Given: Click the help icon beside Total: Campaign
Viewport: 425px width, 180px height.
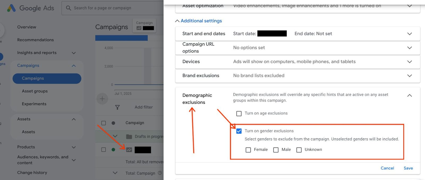Looking at the screenshot, I should coord(160,173).
